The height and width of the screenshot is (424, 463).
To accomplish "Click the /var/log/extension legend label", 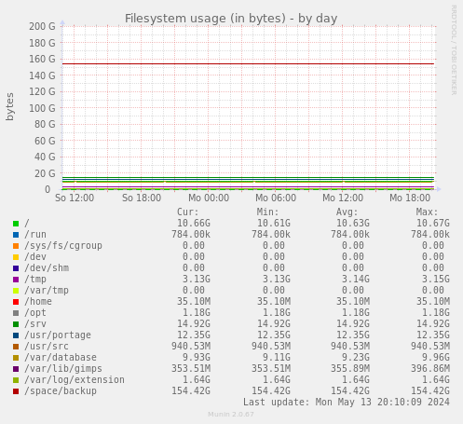I will tap(75, 379).
